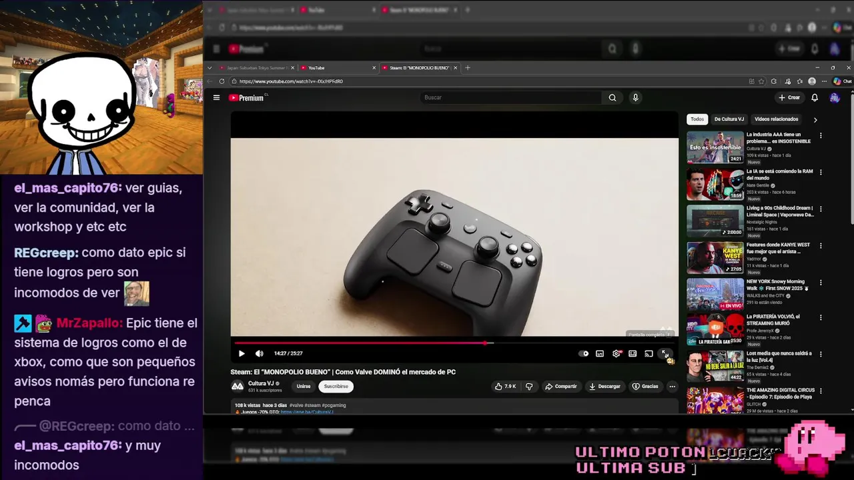Open Amazing Digital Circus Episode 7 title
The height and width of the screenshot is (480, 854).
780,393
